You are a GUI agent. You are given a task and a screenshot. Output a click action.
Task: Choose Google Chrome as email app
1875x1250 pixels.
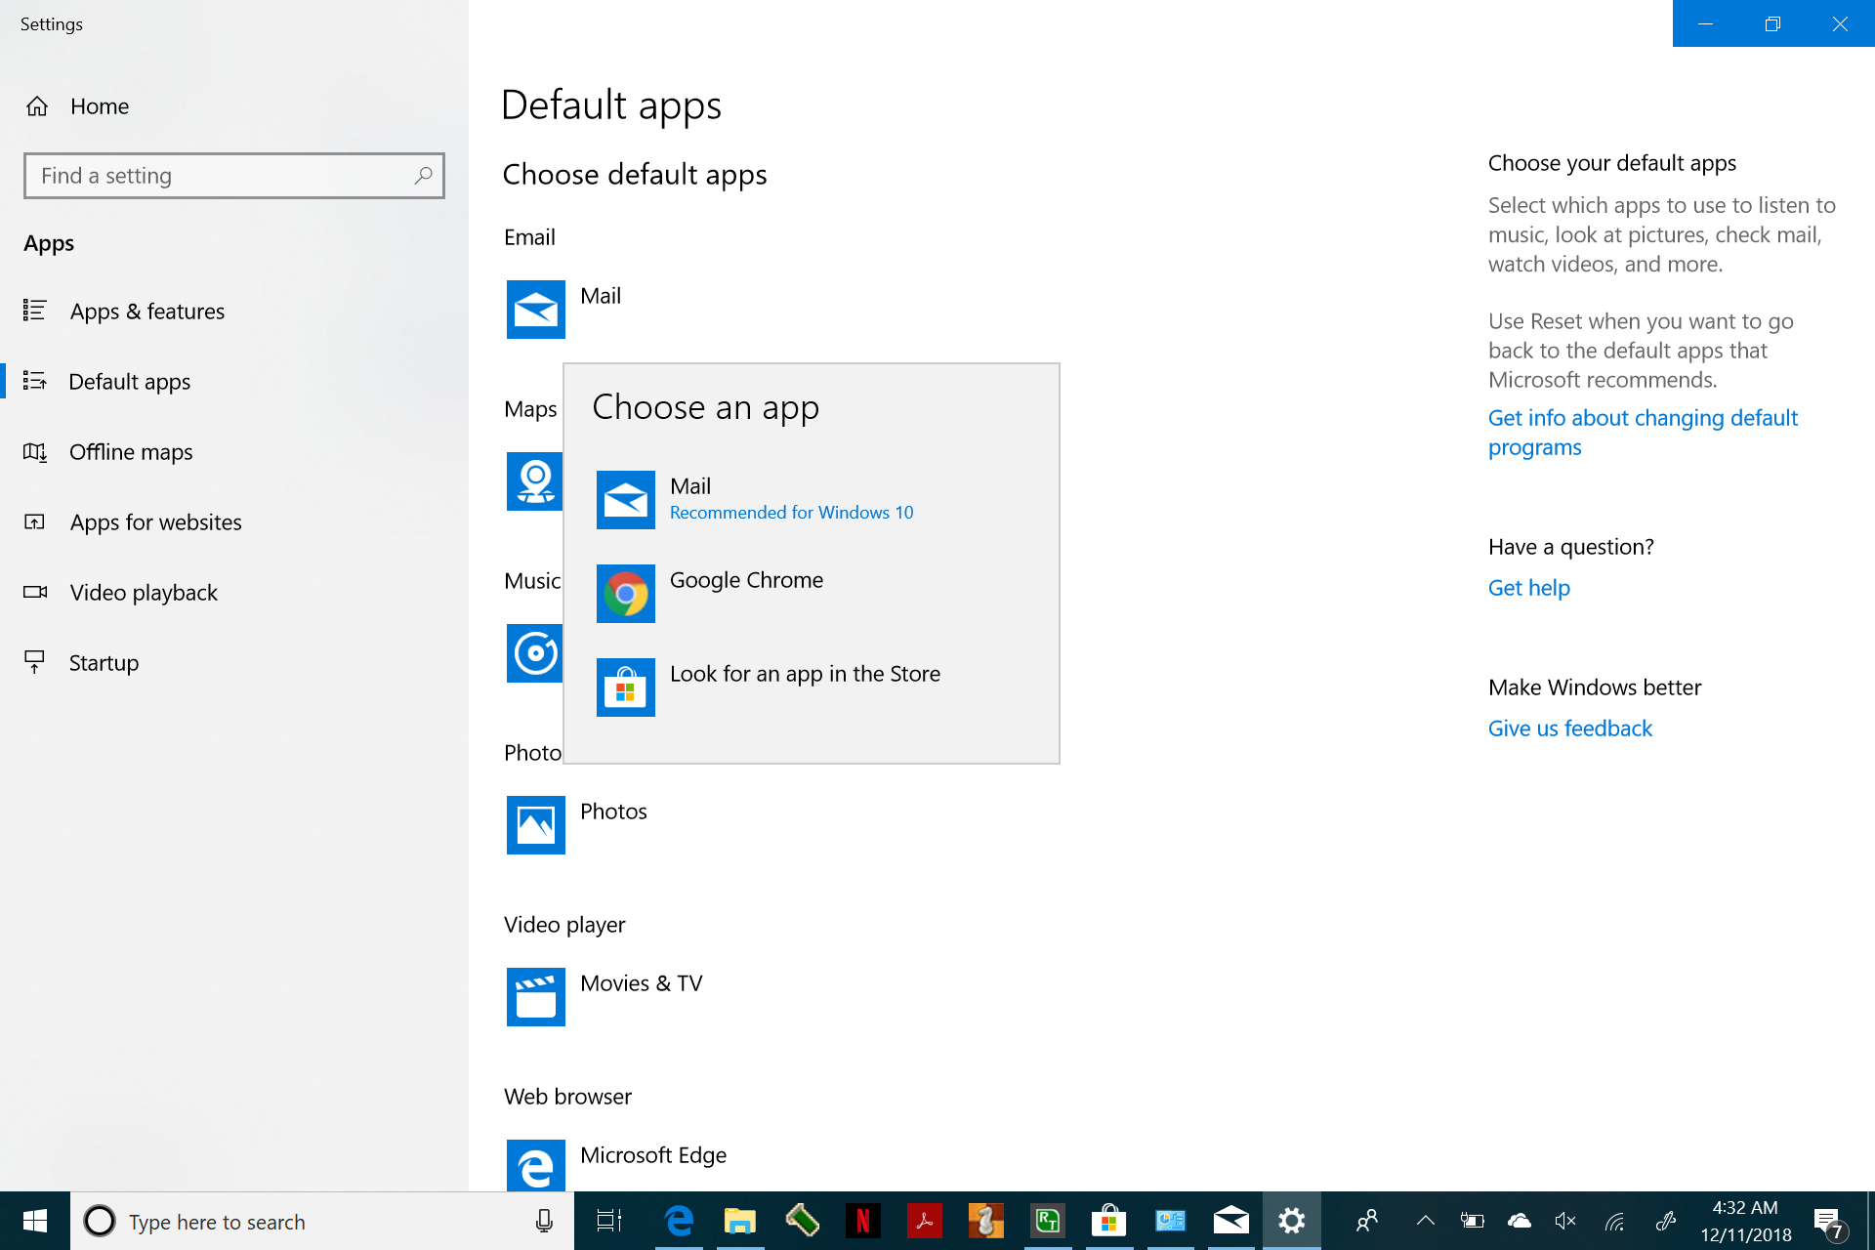(x=812, y=594)
